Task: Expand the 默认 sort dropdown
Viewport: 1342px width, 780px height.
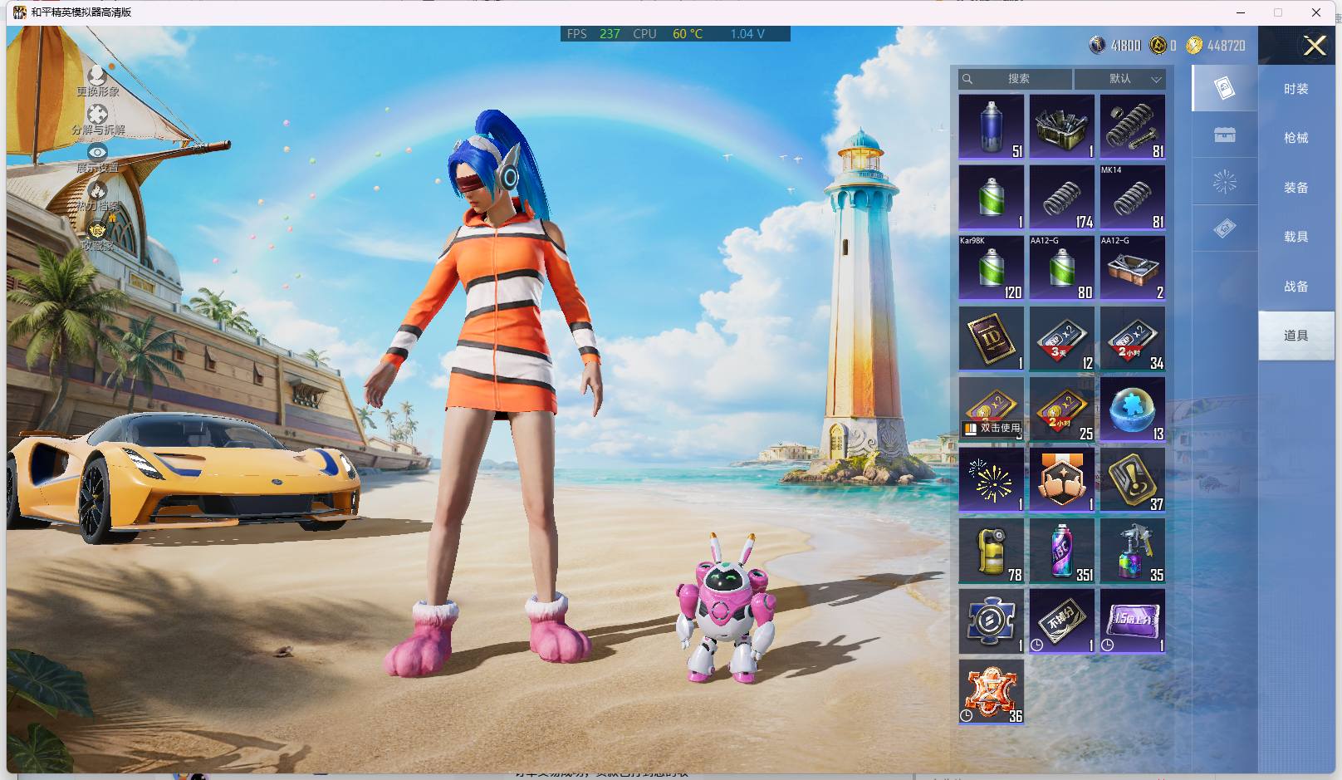Action: click(x=1120, y=79)
